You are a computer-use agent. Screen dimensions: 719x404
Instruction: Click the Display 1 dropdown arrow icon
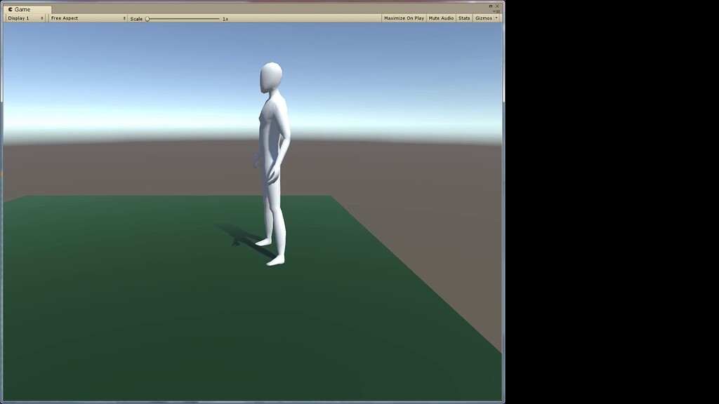(x=42, y=18)
